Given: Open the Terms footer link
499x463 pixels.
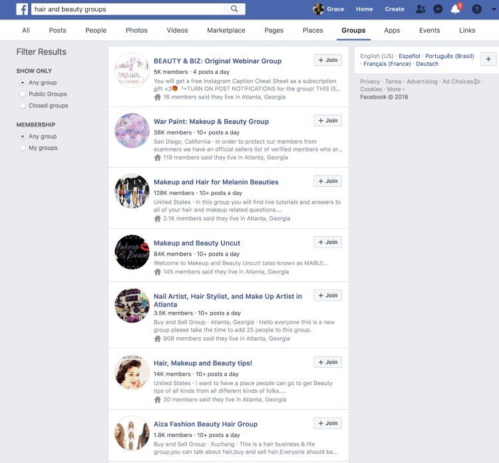Looking at the screenshot, I should (x=393, y=81).
